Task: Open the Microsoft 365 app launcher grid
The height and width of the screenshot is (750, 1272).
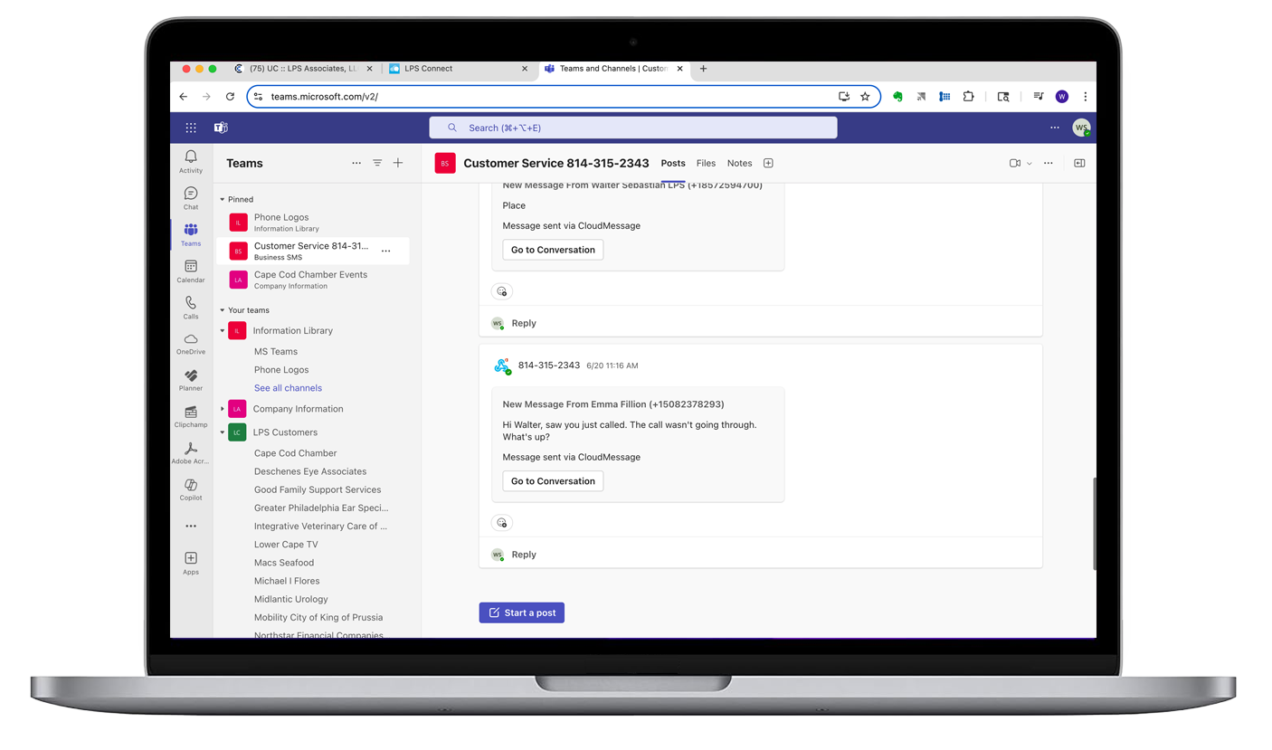Action: point(191,128)
